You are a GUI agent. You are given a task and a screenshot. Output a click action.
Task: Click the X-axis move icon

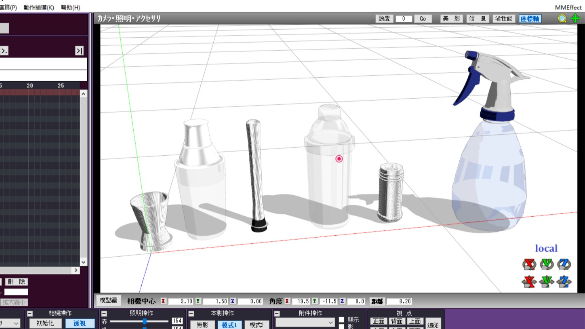pos(529,282)
